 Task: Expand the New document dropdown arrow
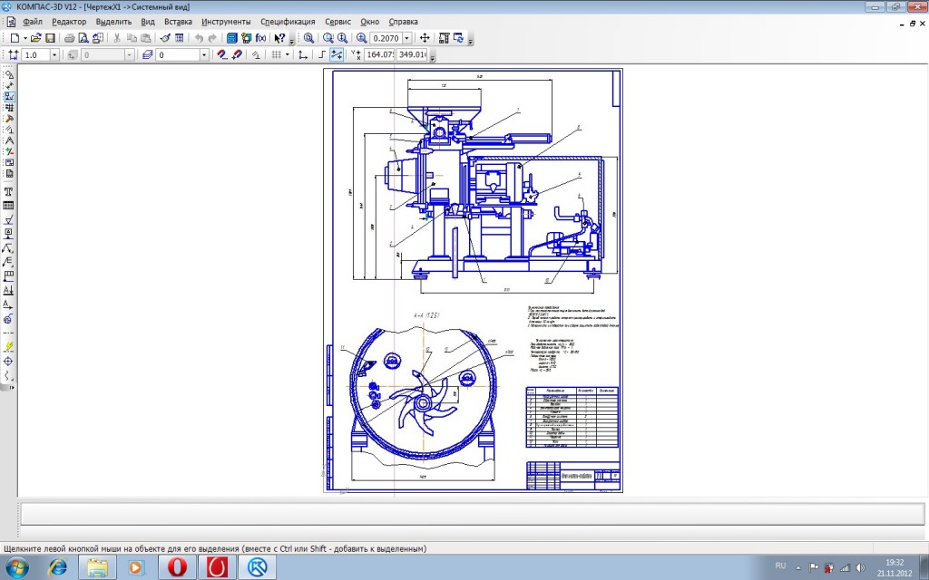[x=24, y=38]
